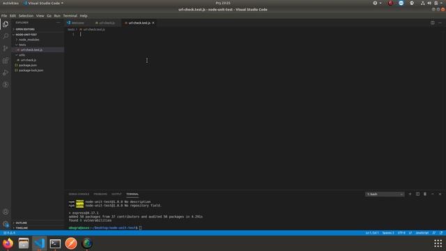Open the system status menu arrow
446x251 pixels.
tap(441, 3)
